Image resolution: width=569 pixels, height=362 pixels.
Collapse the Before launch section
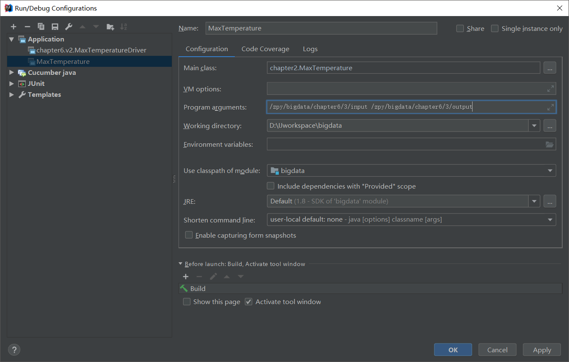pos(181,264)
